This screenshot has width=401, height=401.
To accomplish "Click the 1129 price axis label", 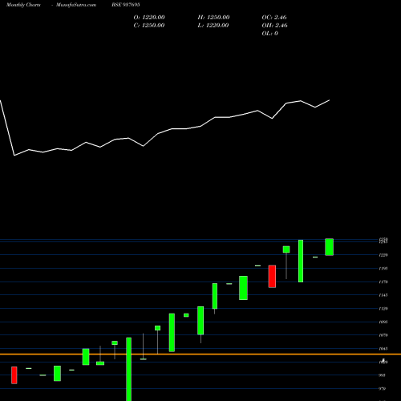I will point(383,309).
